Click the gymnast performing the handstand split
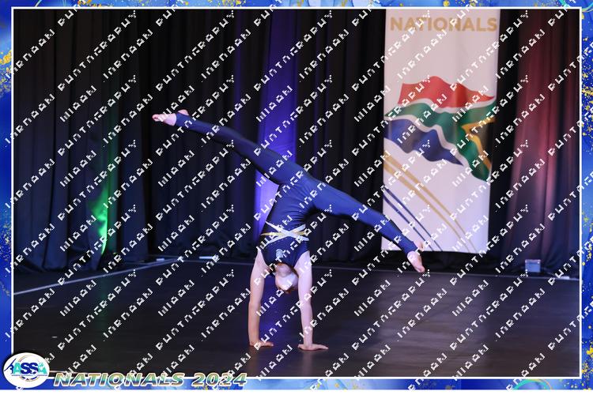The image size is (593, 395). (289, 230)
